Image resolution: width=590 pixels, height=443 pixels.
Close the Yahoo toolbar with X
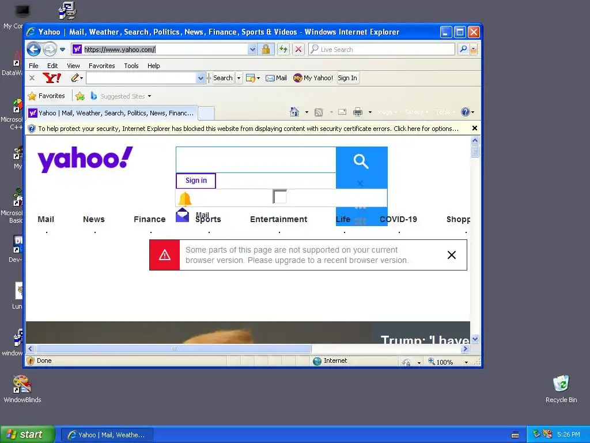pyautogui.click(x=32, y=78)
